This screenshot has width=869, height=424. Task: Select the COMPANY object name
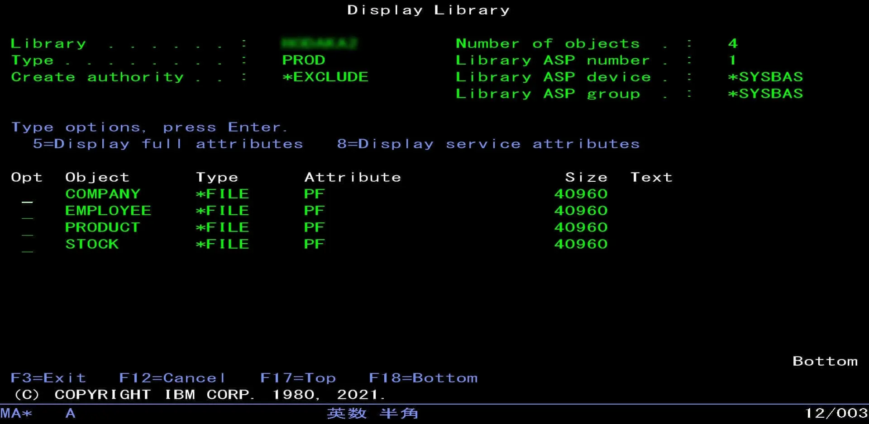tap(103, 194)
